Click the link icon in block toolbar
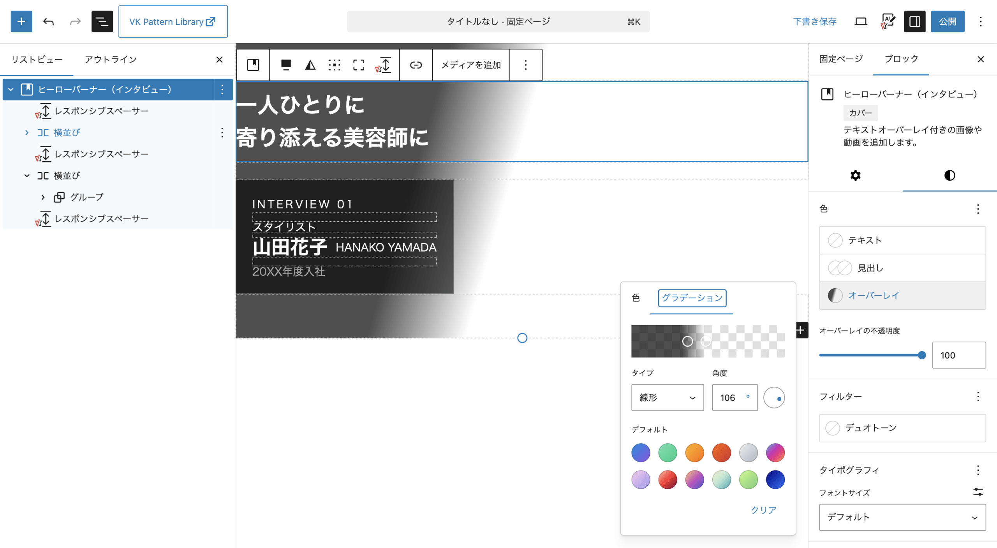This screenshot has width=997, height=548. point(416,65)
